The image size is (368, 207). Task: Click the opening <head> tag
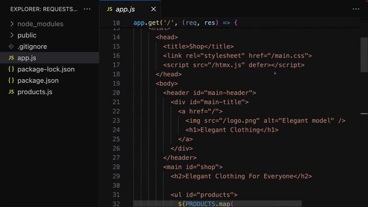167,37
